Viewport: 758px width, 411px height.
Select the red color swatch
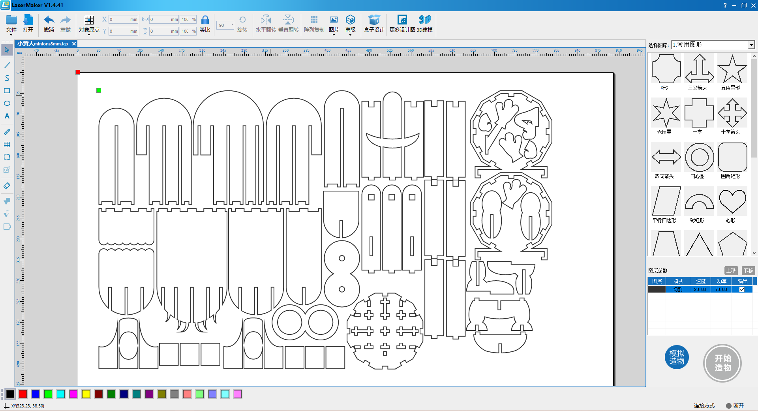click(x=23, y=394)
